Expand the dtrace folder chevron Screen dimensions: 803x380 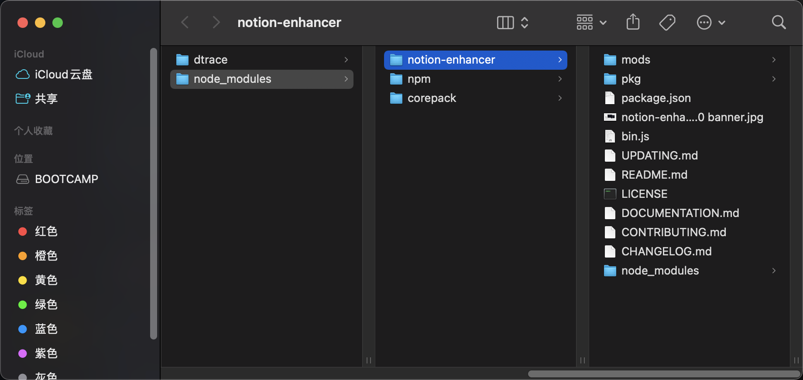click(346, 60)
